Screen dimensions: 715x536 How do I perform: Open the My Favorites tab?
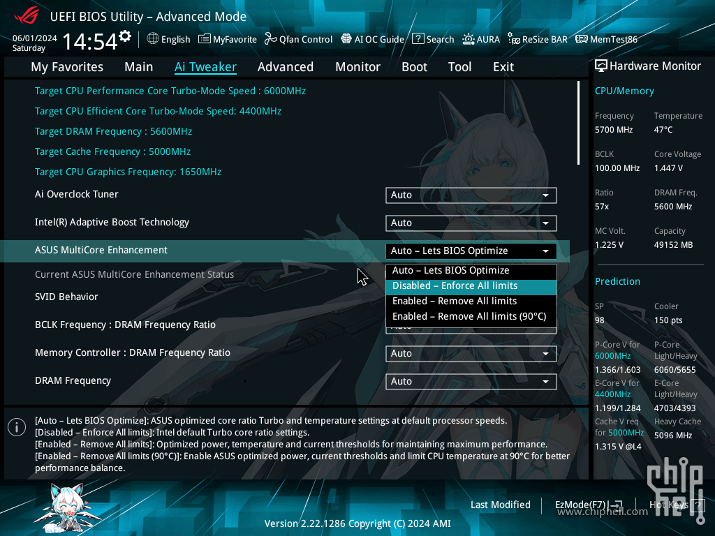pyautogui.click(x=67, y=67)
